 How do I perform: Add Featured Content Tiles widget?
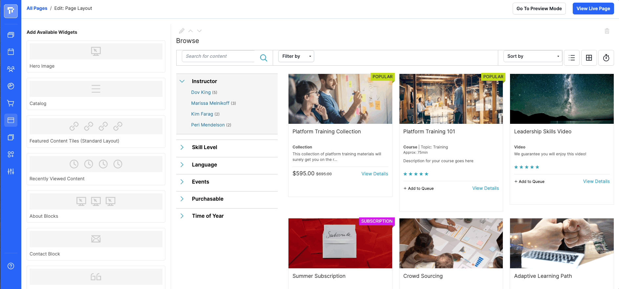point(96,131)
